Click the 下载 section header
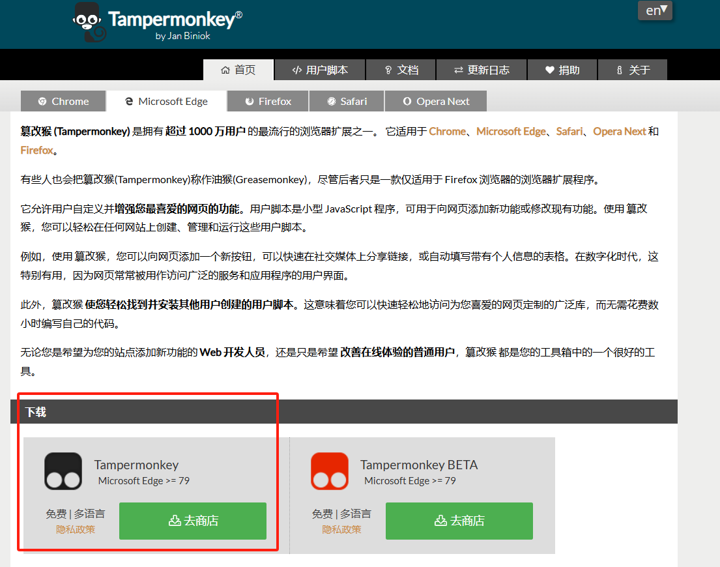 (344, 412)
